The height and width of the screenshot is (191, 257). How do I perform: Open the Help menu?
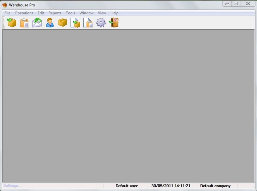click(114, 13)
